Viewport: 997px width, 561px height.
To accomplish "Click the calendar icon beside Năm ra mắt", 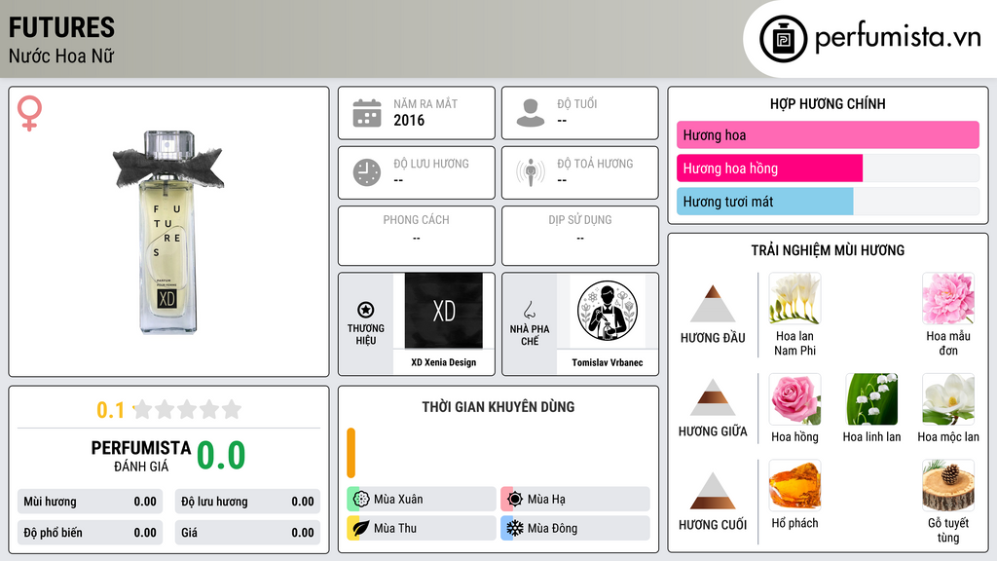I will coord(367,113).
